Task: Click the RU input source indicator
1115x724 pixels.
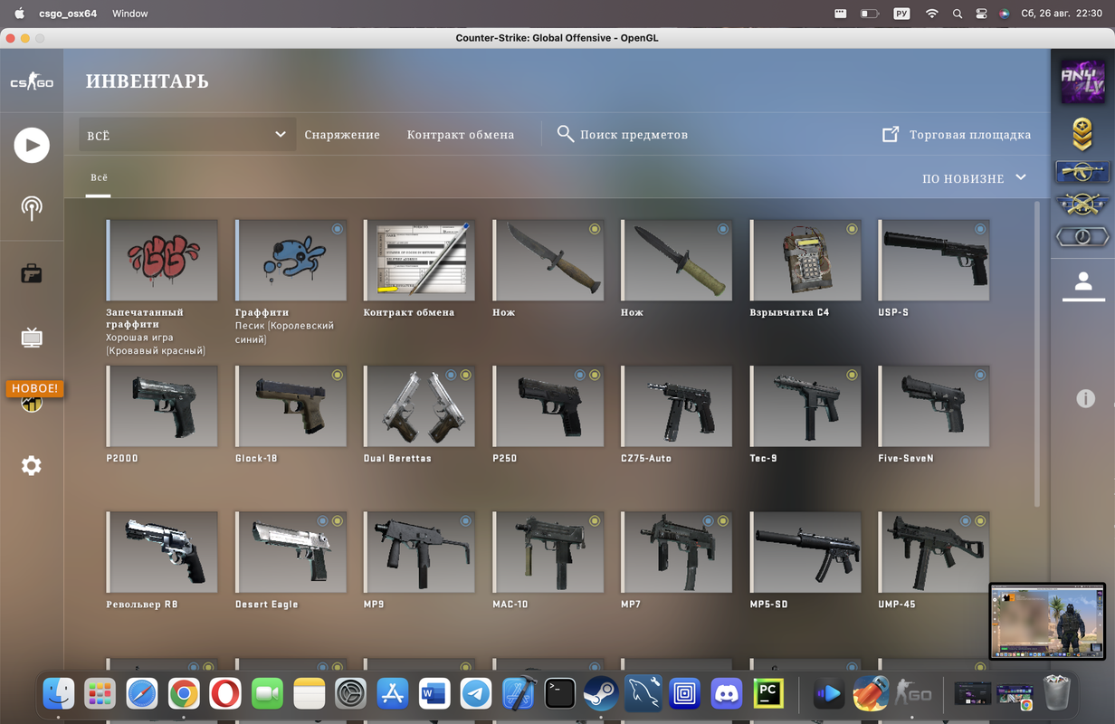Action: tap(901, 14)
